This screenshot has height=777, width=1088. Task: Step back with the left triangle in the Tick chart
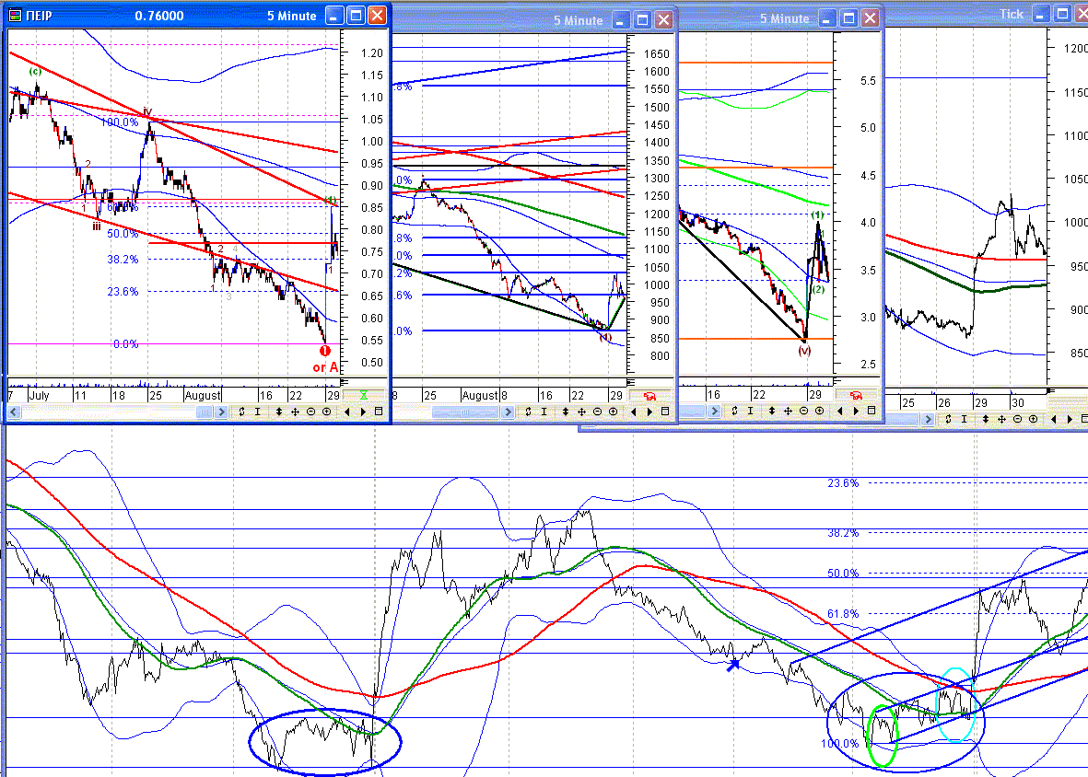click(x=1054, y=420)
